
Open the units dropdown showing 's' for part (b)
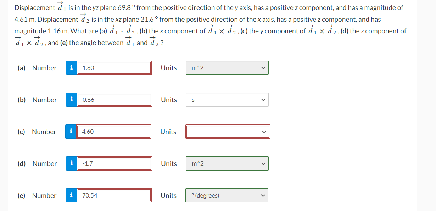coord(227,100)
